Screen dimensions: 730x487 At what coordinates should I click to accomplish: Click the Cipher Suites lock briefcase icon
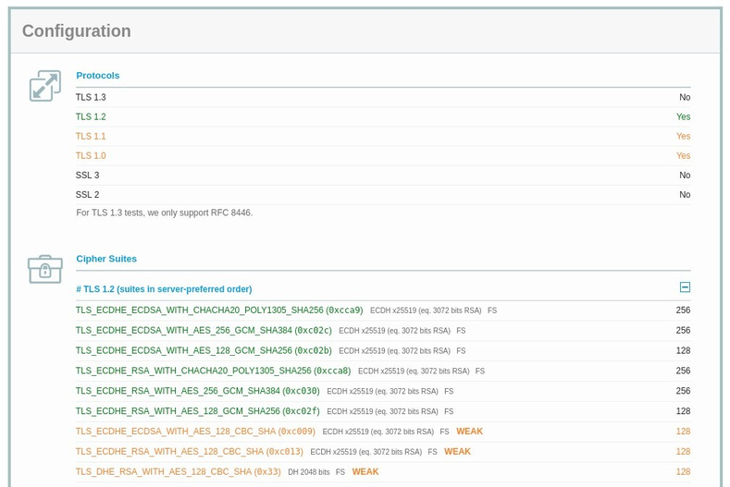click(x=45, y=269)
